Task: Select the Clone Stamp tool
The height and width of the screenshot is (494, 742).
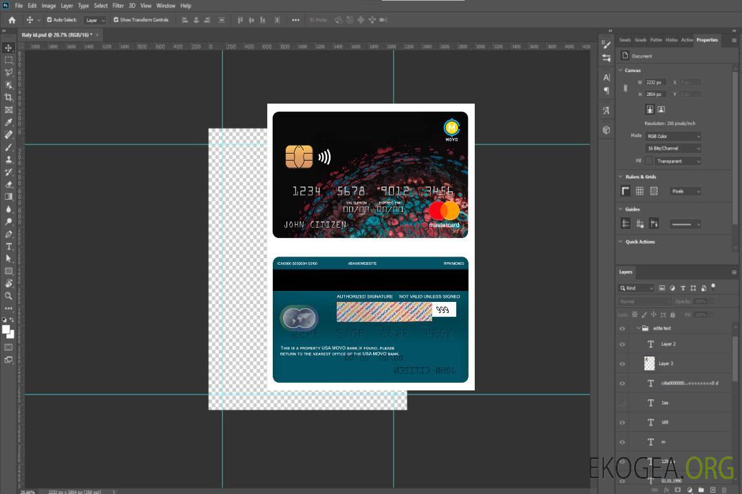Action: click(8, 160)
